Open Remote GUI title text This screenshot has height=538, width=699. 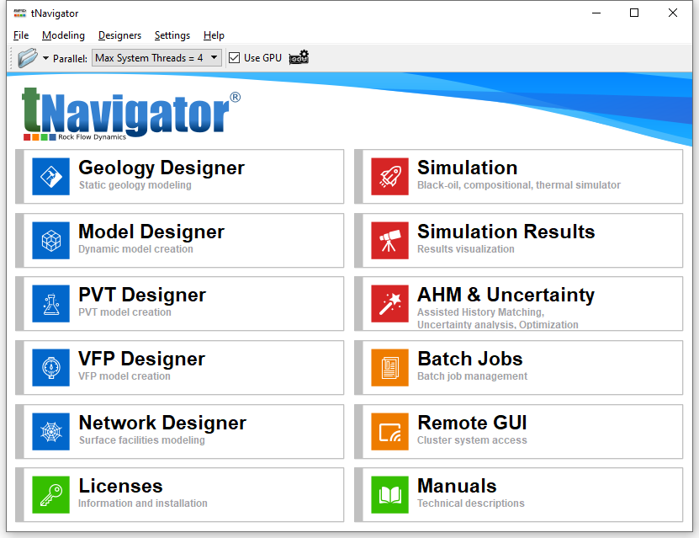tap(472, 423)
